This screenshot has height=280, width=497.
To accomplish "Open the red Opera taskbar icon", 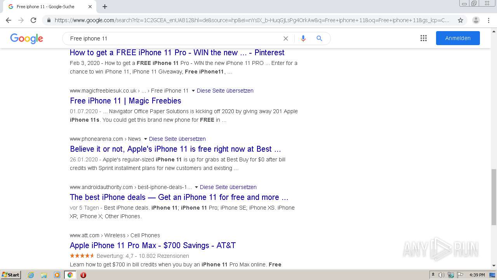I will coord(83,275).
